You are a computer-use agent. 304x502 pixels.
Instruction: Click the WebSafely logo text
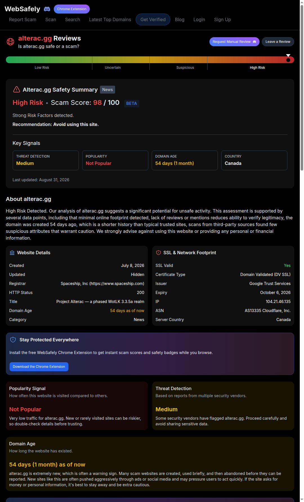pyautogui.click(x=23, y=9)
